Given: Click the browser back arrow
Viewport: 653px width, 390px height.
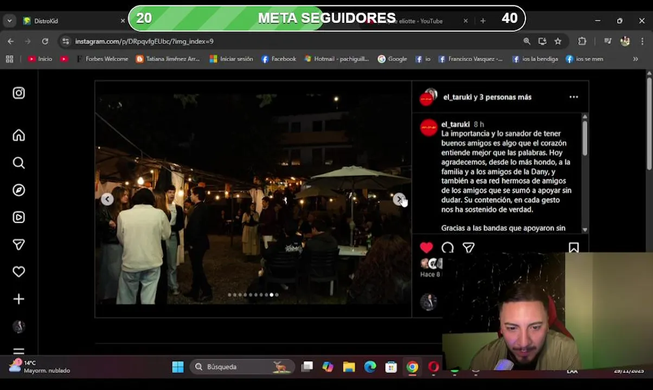Looking at the screenshot, I should tap(11, 41).
